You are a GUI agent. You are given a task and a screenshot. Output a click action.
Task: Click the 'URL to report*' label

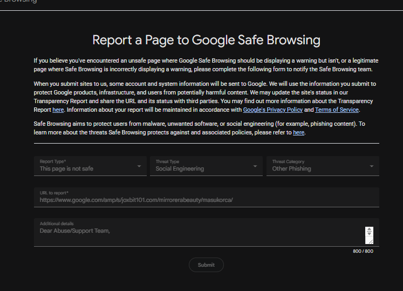point(54,193)
